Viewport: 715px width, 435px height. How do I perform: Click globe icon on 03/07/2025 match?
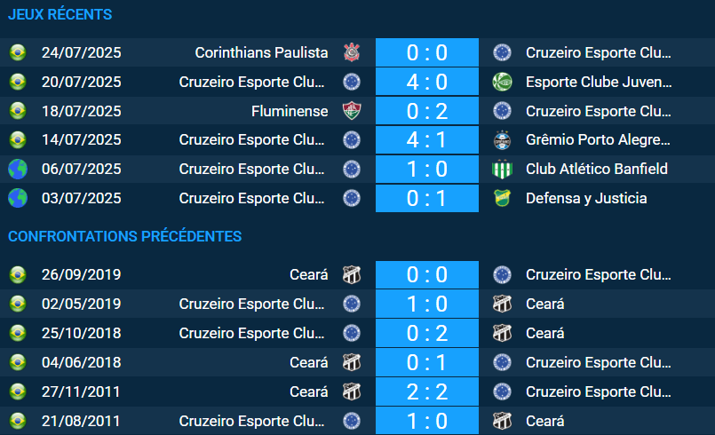[17, 198]
